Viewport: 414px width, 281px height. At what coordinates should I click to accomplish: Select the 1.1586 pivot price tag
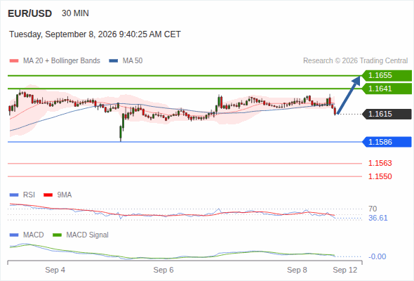(387, 142)
